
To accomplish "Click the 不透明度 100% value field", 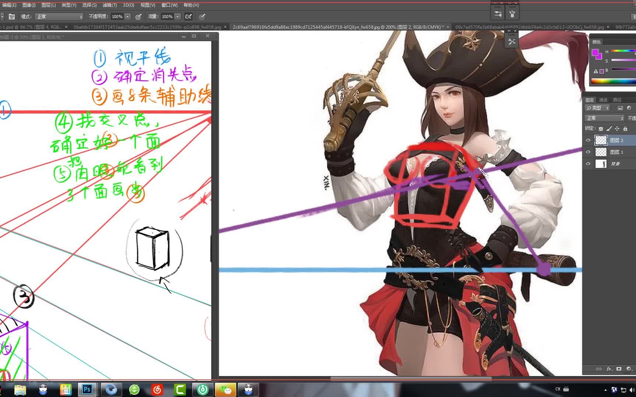I will click(x=117, y=17).
